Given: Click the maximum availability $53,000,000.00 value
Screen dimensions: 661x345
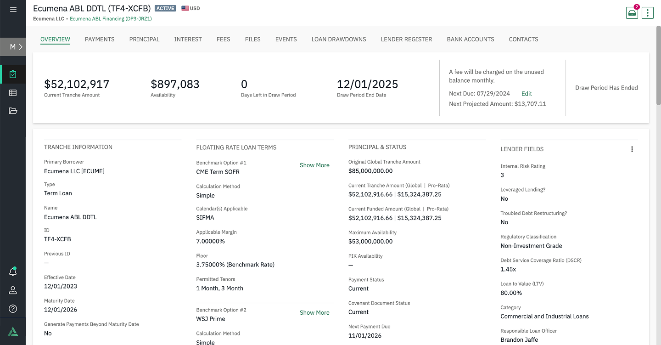Looking at the screenshot, I should (x=370, y=241).
